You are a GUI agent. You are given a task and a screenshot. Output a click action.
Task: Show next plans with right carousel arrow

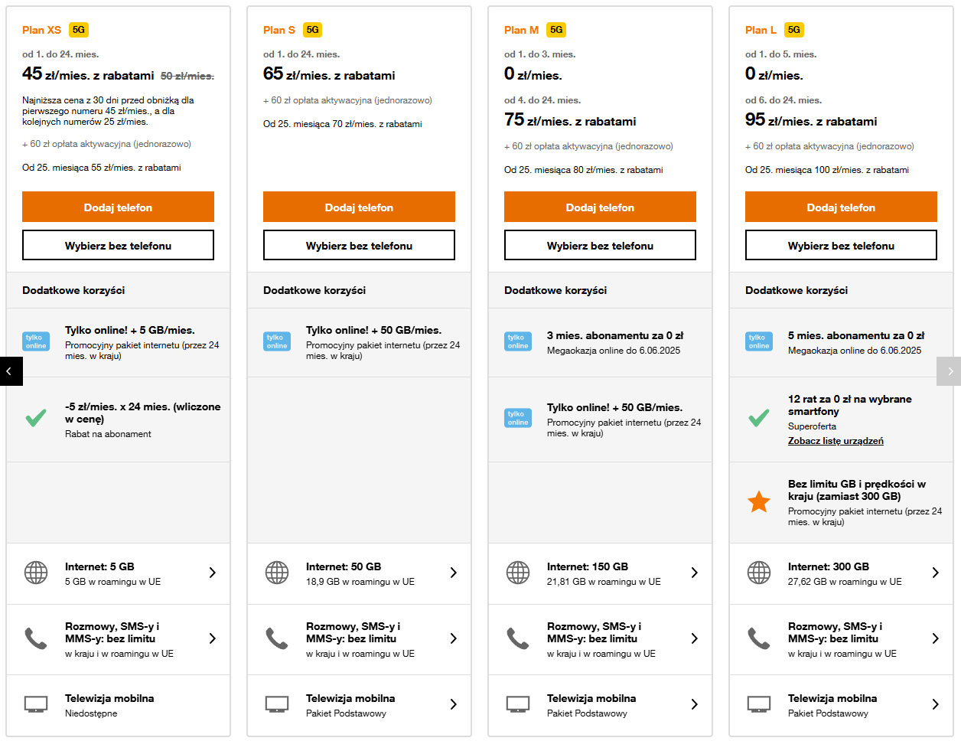coord(949,371)
